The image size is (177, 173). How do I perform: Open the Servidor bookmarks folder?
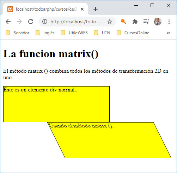(18, 33)
